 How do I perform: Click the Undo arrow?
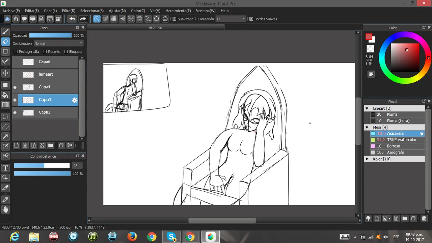[x=72, y=19]
